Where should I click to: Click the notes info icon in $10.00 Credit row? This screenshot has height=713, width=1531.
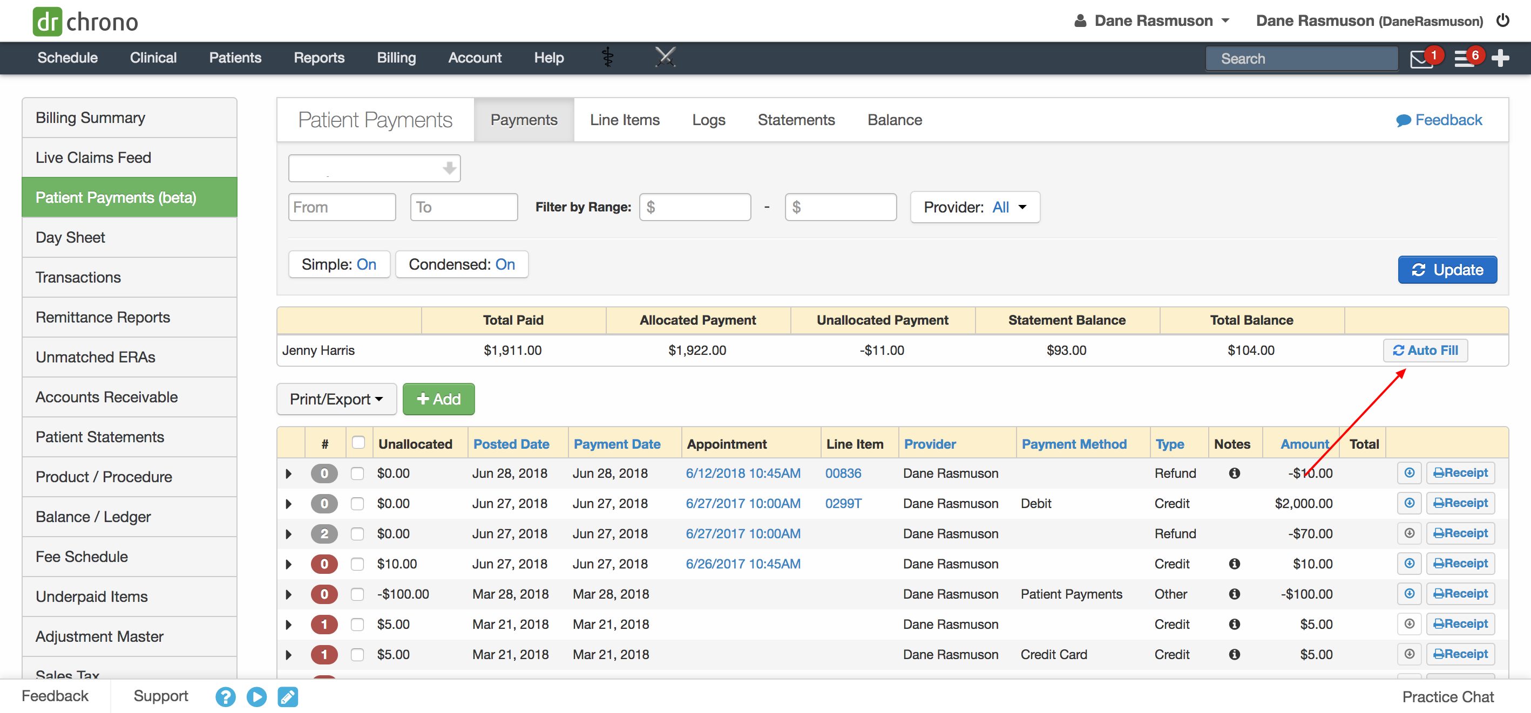click(1234, 564)
